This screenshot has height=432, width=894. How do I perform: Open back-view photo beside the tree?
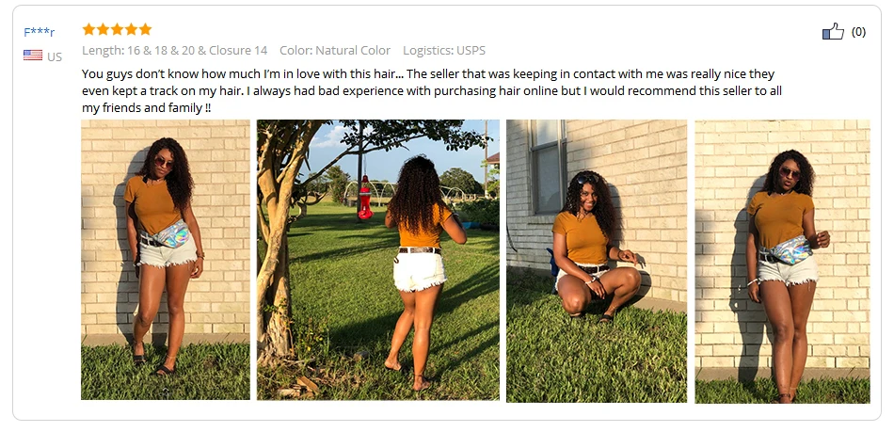click(x=378, y=260)
